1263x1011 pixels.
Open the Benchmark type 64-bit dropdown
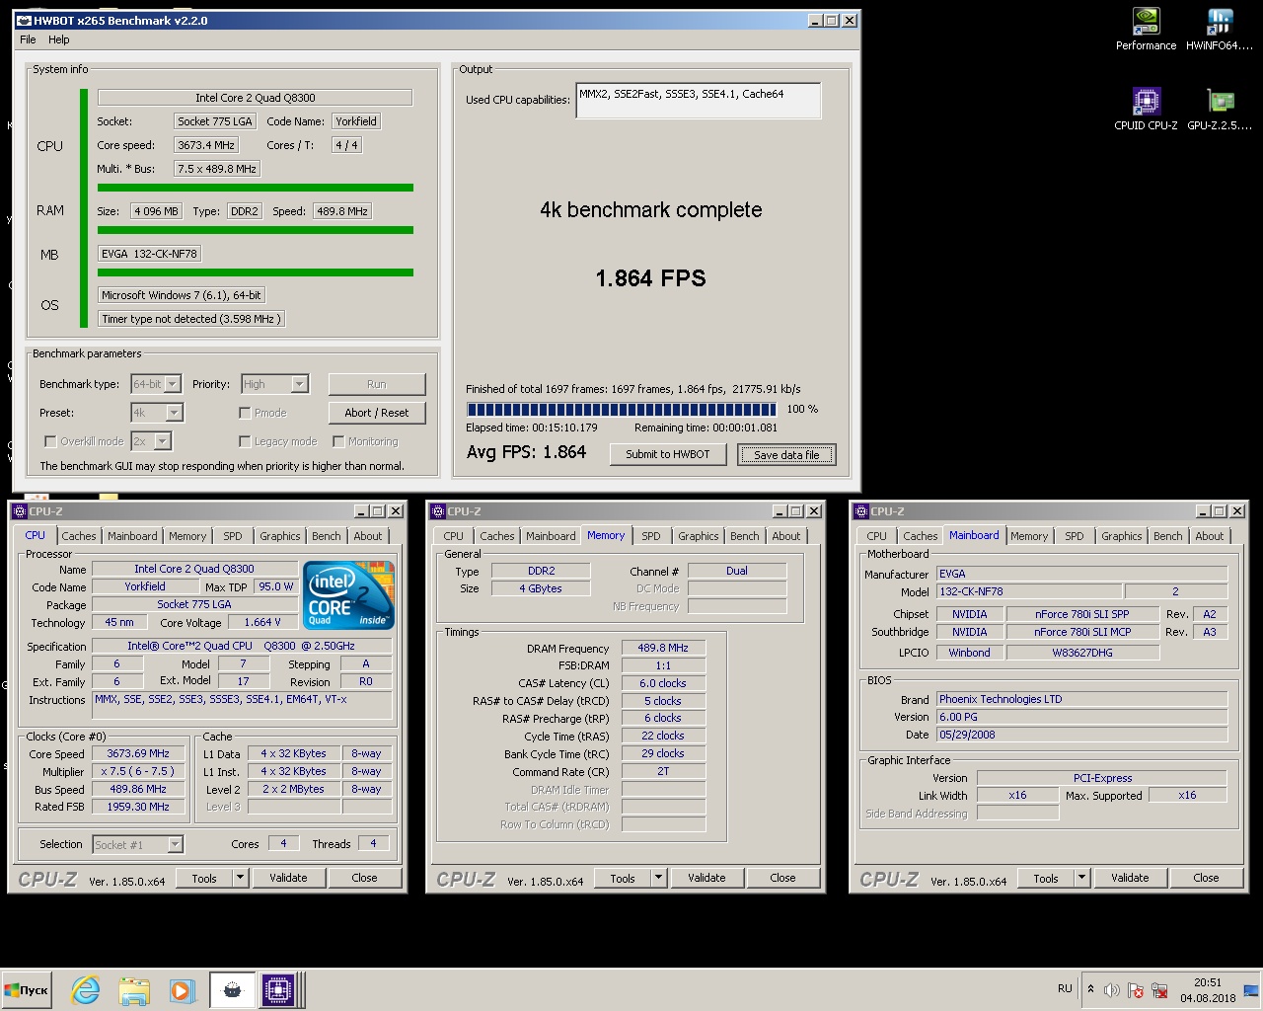click(x=172, y=384)
